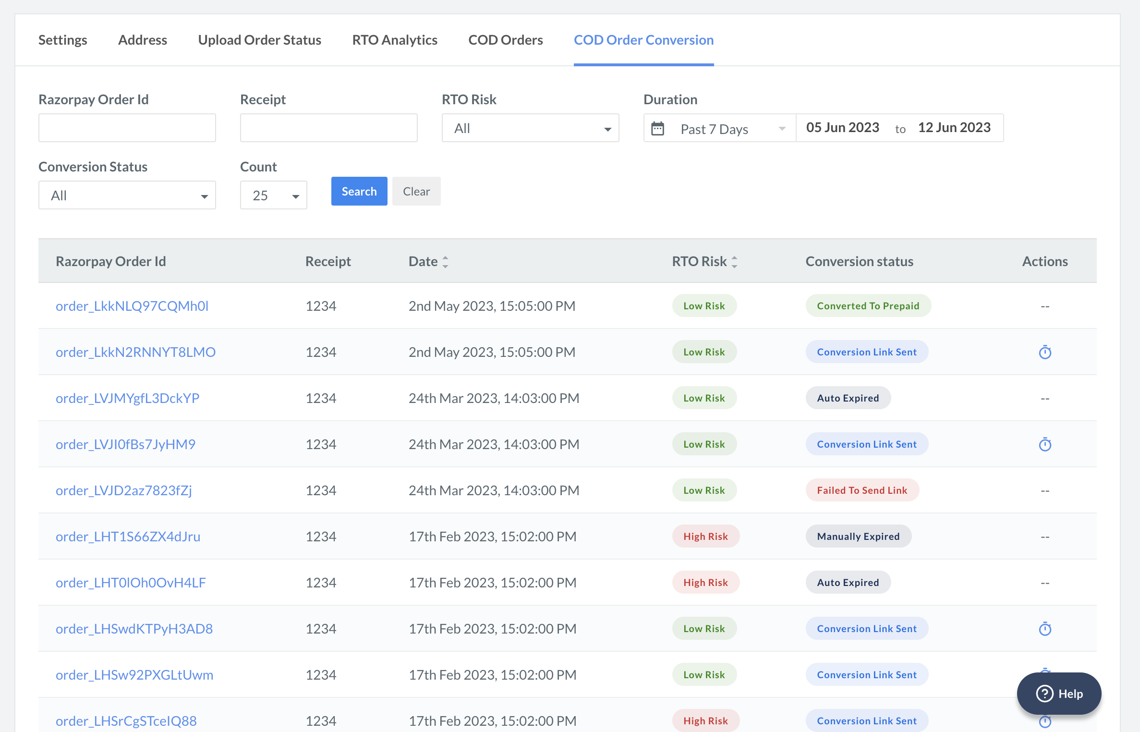Click the Converted To Prepaid status badge
Screen dimensions: 1140x732
click(868, 306)
